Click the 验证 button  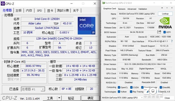pyautogui.click(x=71, y=98)
